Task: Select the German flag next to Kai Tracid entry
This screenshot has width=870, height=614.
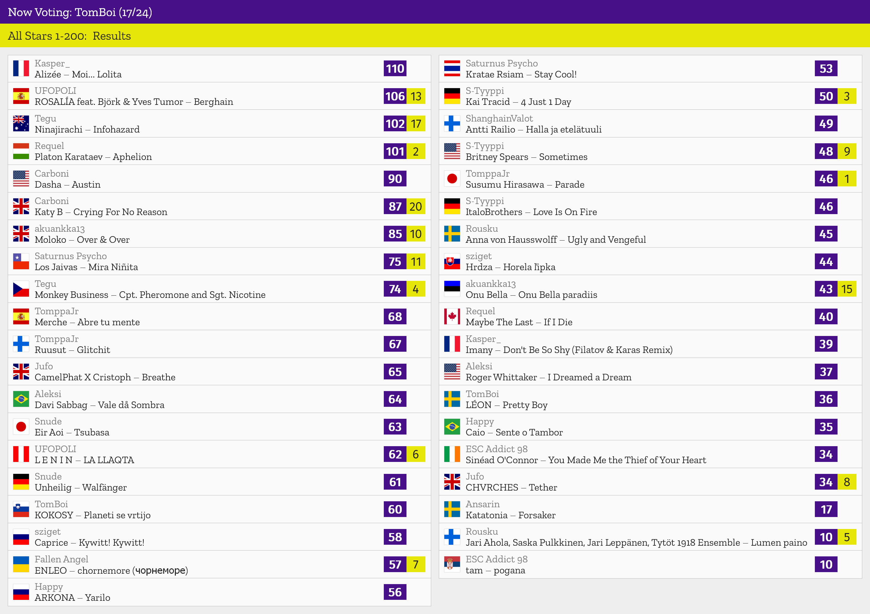Action: [452, 96]
